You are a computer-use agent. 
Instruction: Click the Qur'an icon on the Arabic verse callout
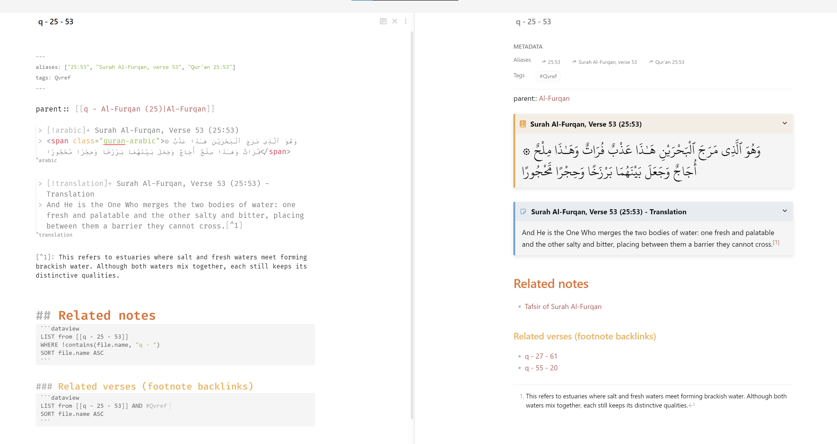tap(523, 124)
